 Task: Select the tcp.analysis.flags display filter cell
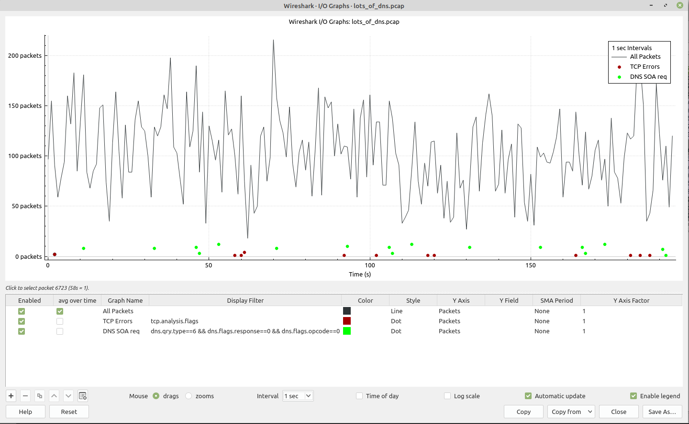click(174, 321)
